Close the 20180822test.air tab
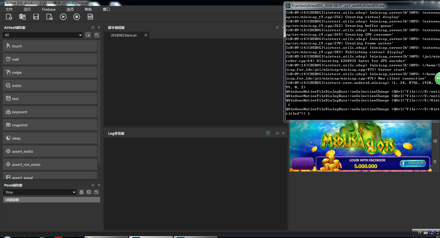 pyautogui.click(x=146, y=35)
